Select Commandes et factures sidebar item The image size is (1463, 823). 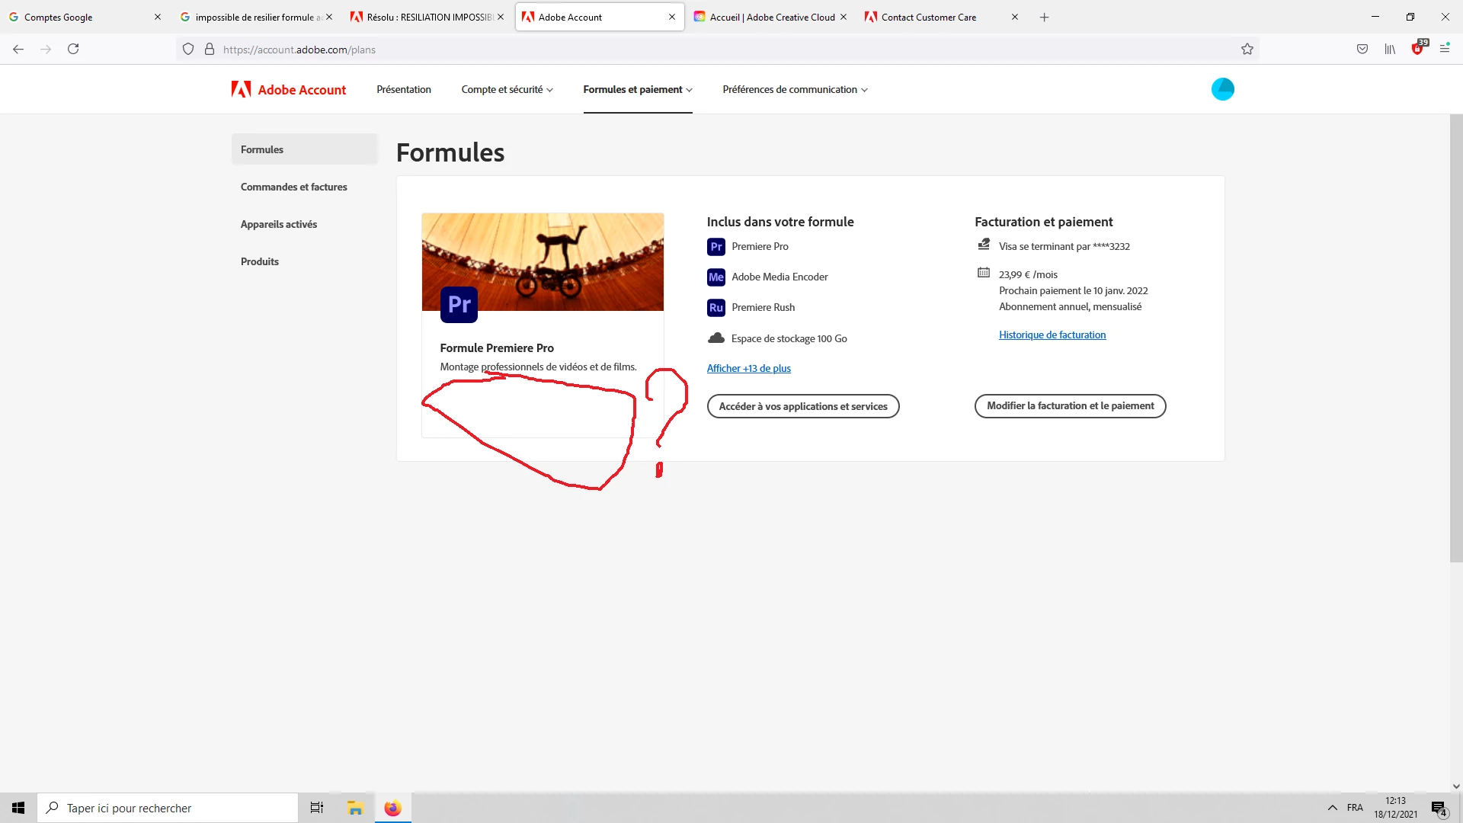coord(293,187)
